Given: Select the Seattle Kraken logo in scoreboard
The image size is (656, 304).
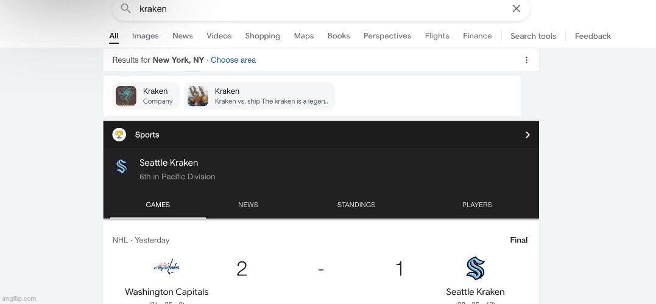Looking at the screenshot, I should pos(475,268).
